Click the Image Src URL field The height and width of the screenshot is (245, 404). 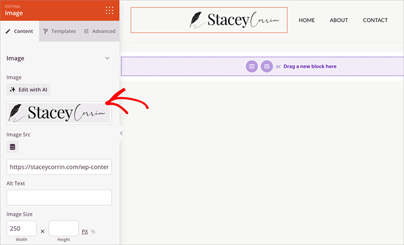59,167
